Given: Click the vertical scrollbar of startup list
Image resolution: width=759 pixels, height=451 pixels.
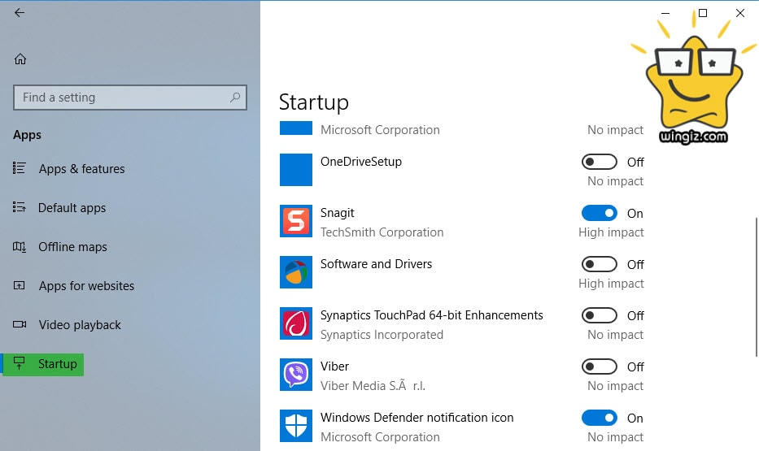Looking at the screenshot, I should click(x=756, y=284).
